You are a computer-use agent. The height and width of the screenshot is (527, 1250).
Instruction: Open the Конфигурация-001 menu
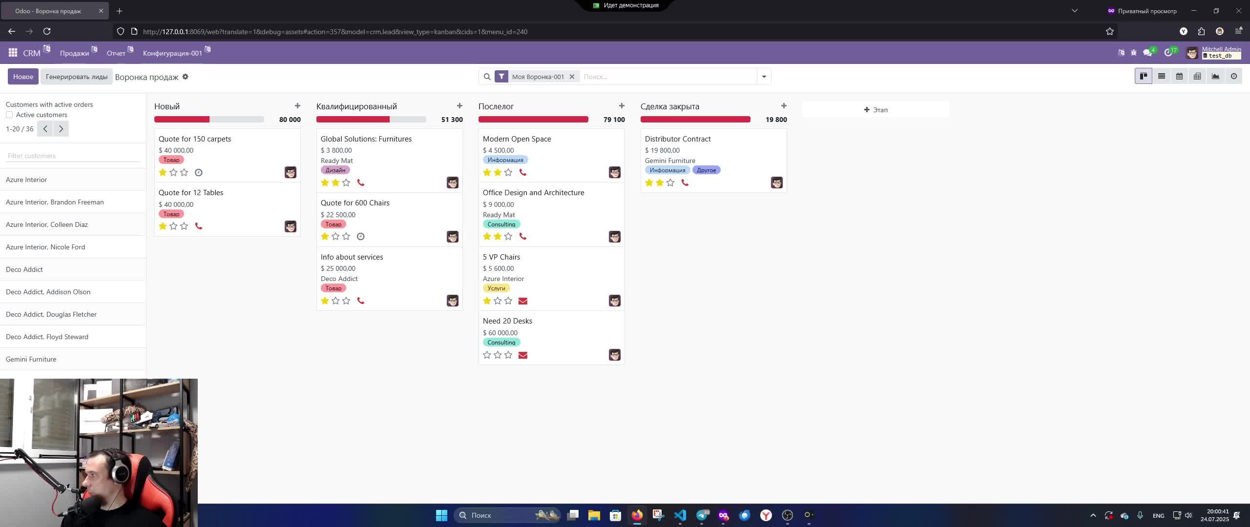pos(172,53)
